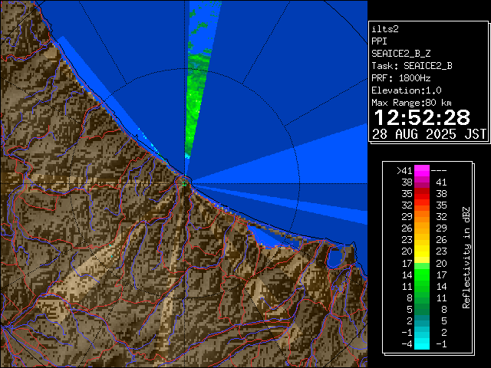This screenshot has width=491, height=368.
Task: Click the PRF: 1800Hz label
Action: click(x=401, y=77)
